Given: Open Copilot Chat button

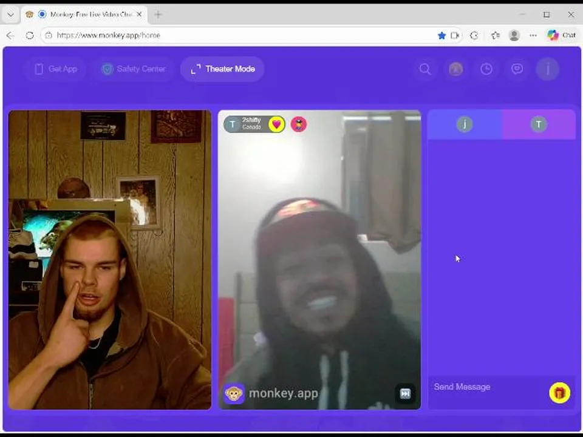Looking at the screenshot, I should coord(561,35).
